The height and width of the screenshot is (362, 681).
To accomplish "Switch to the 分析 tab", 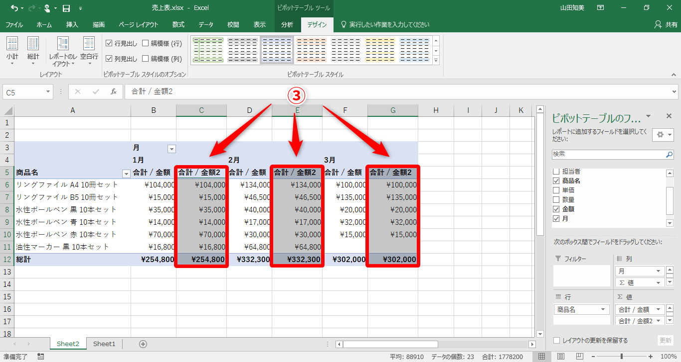I will tap(287, 24).
